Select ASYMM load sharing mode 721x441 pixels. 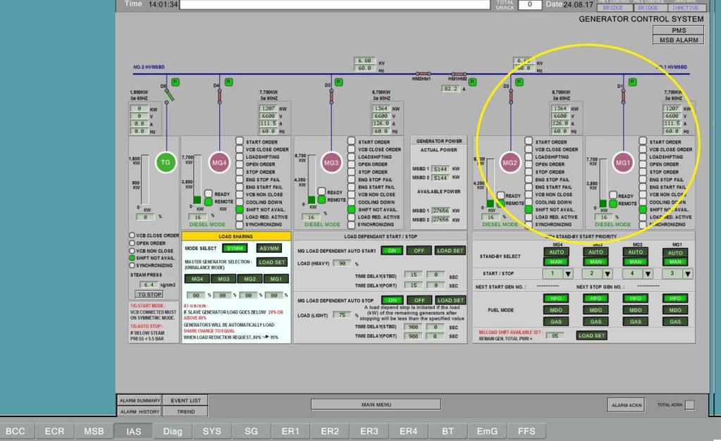point(269,248)
